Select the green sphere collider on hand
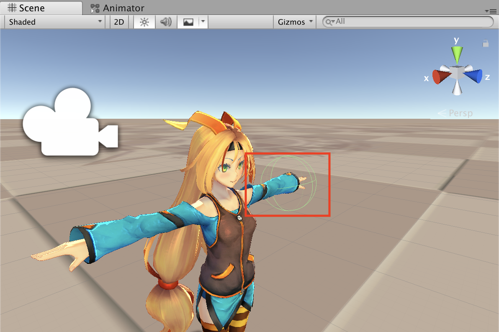Screen dimensions: 499x332 [288, 183]
